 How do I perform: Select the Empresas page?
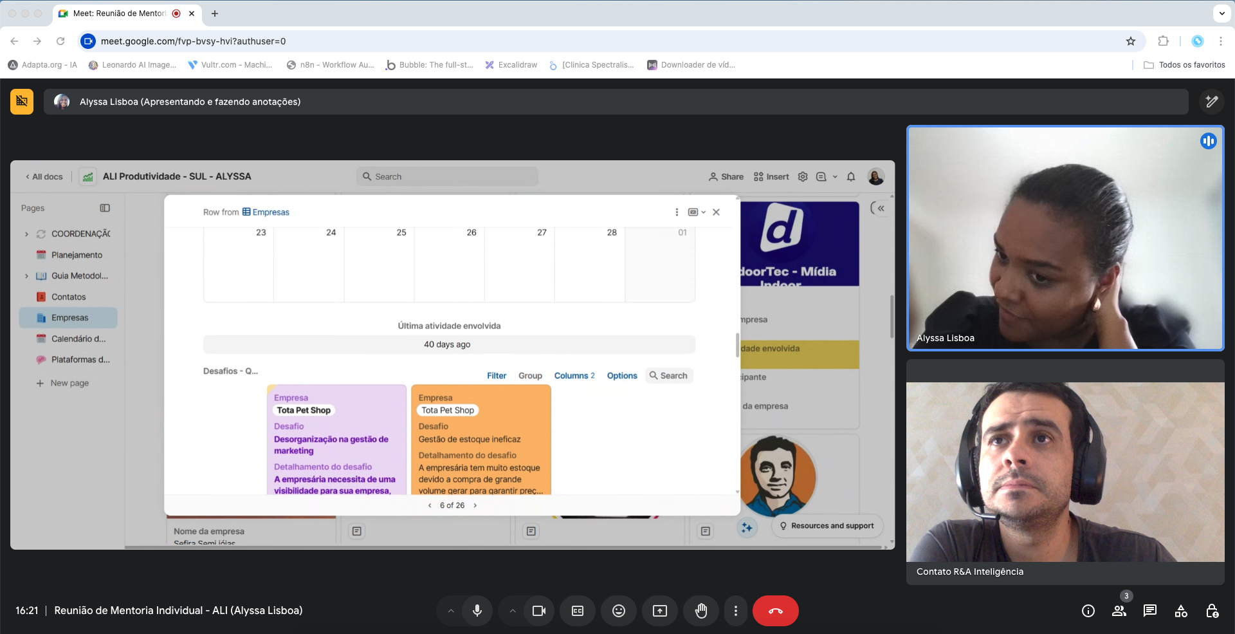(68, 318)
